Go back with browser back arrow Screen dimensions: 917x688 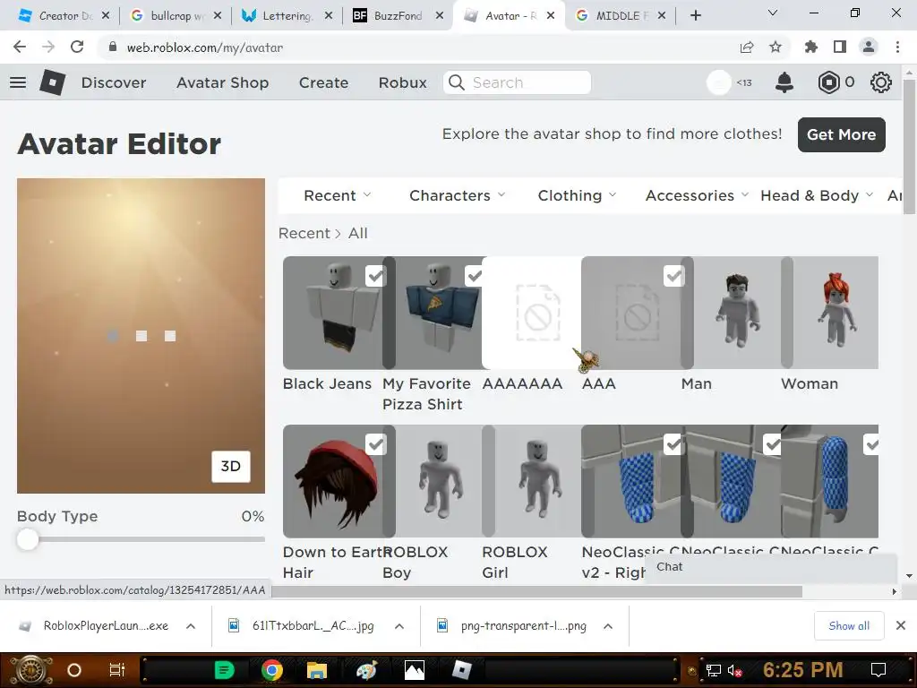tap(20, 47)
